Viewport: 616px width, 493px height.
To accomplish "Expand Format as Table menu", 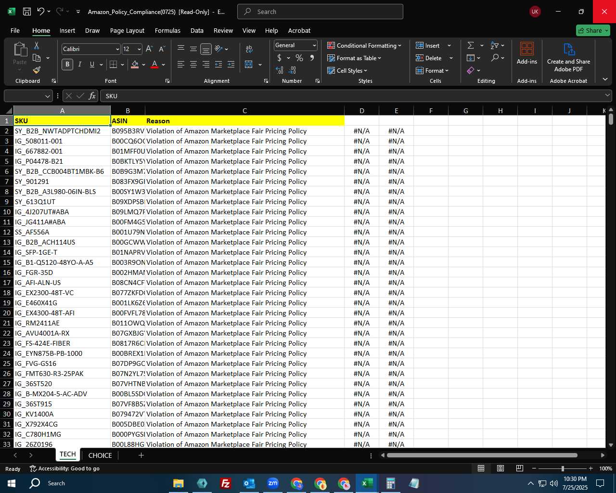I will (354, 58).
